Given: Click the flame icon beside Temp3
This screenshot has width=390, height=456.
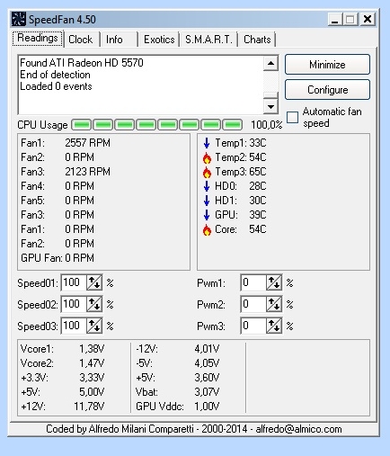Looking at the screenshot, I should (x=207, y=172).
